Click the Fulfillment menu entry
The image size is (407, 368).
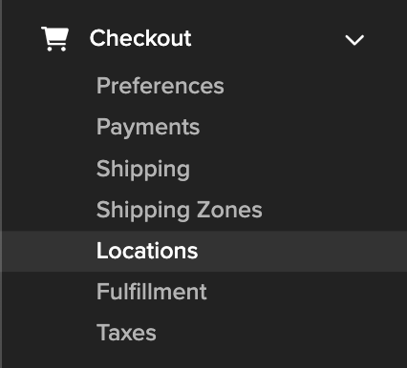tap(152, 292)
